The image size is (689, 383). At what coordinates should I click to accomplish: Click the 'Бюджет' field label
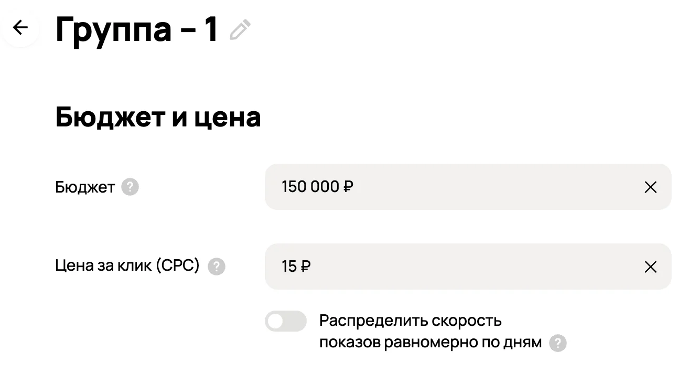point(84,187)
